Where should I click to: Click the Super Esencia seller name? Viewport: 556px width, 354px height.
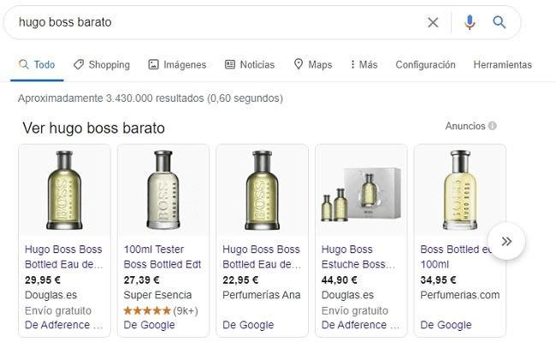(157, 295)
